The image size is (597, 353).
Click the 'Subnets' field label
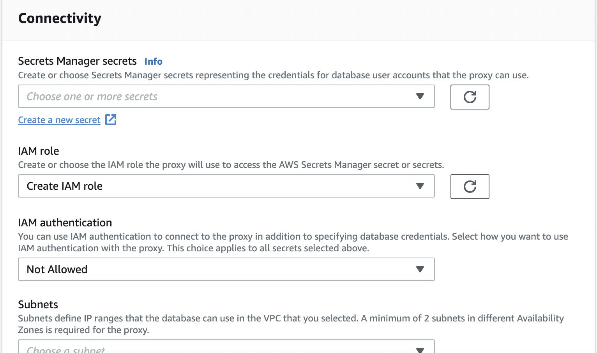[x=38, y=304]
